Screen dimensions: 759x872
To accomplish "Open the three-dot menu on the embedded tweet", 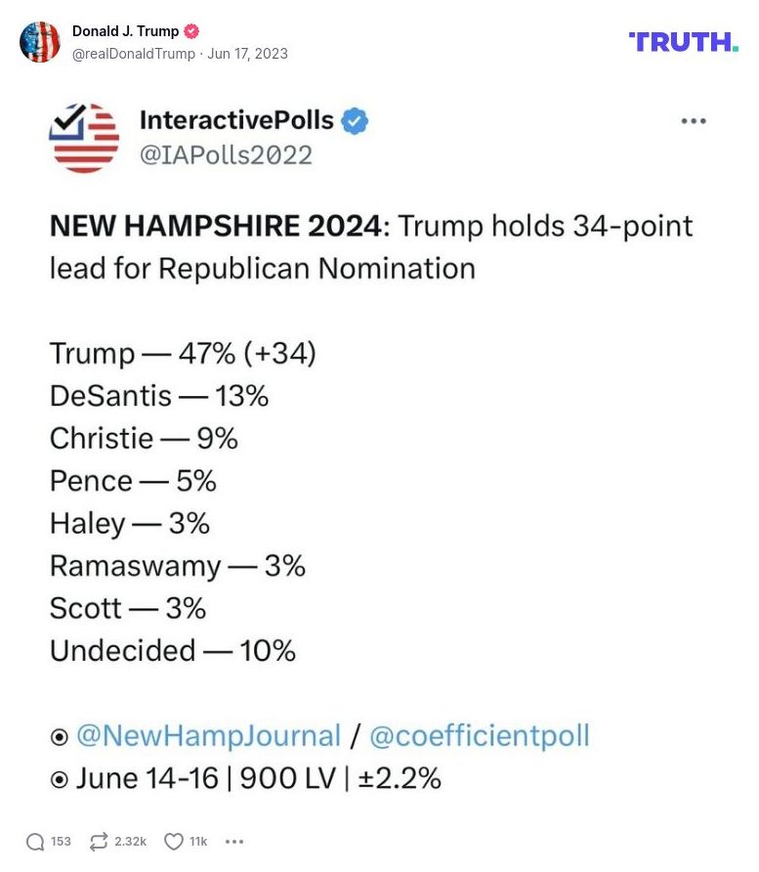I will point(694,119).
